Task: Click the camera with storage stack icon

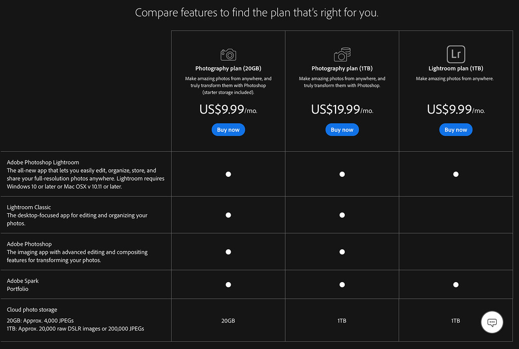Action: [x=342, y=54]
